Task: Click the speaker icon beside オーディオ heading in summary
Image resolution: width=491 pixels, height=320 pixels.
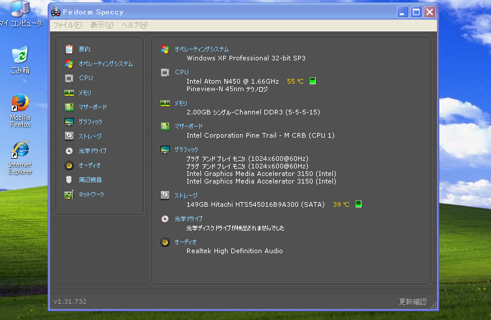Action: (x=165, y=242)
